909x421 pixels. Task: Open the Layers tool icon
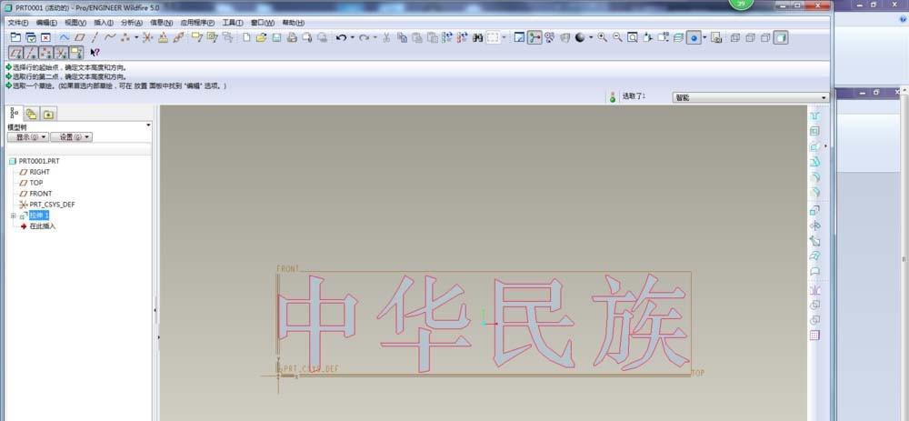coord(678,37)
